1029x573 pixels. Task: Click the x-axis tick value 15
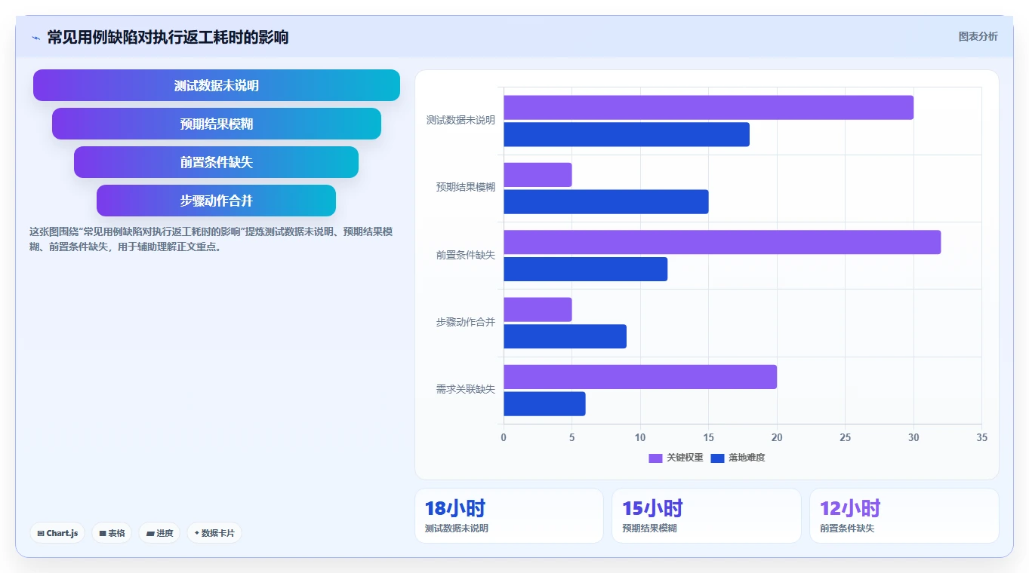click(x=708, y=437)
